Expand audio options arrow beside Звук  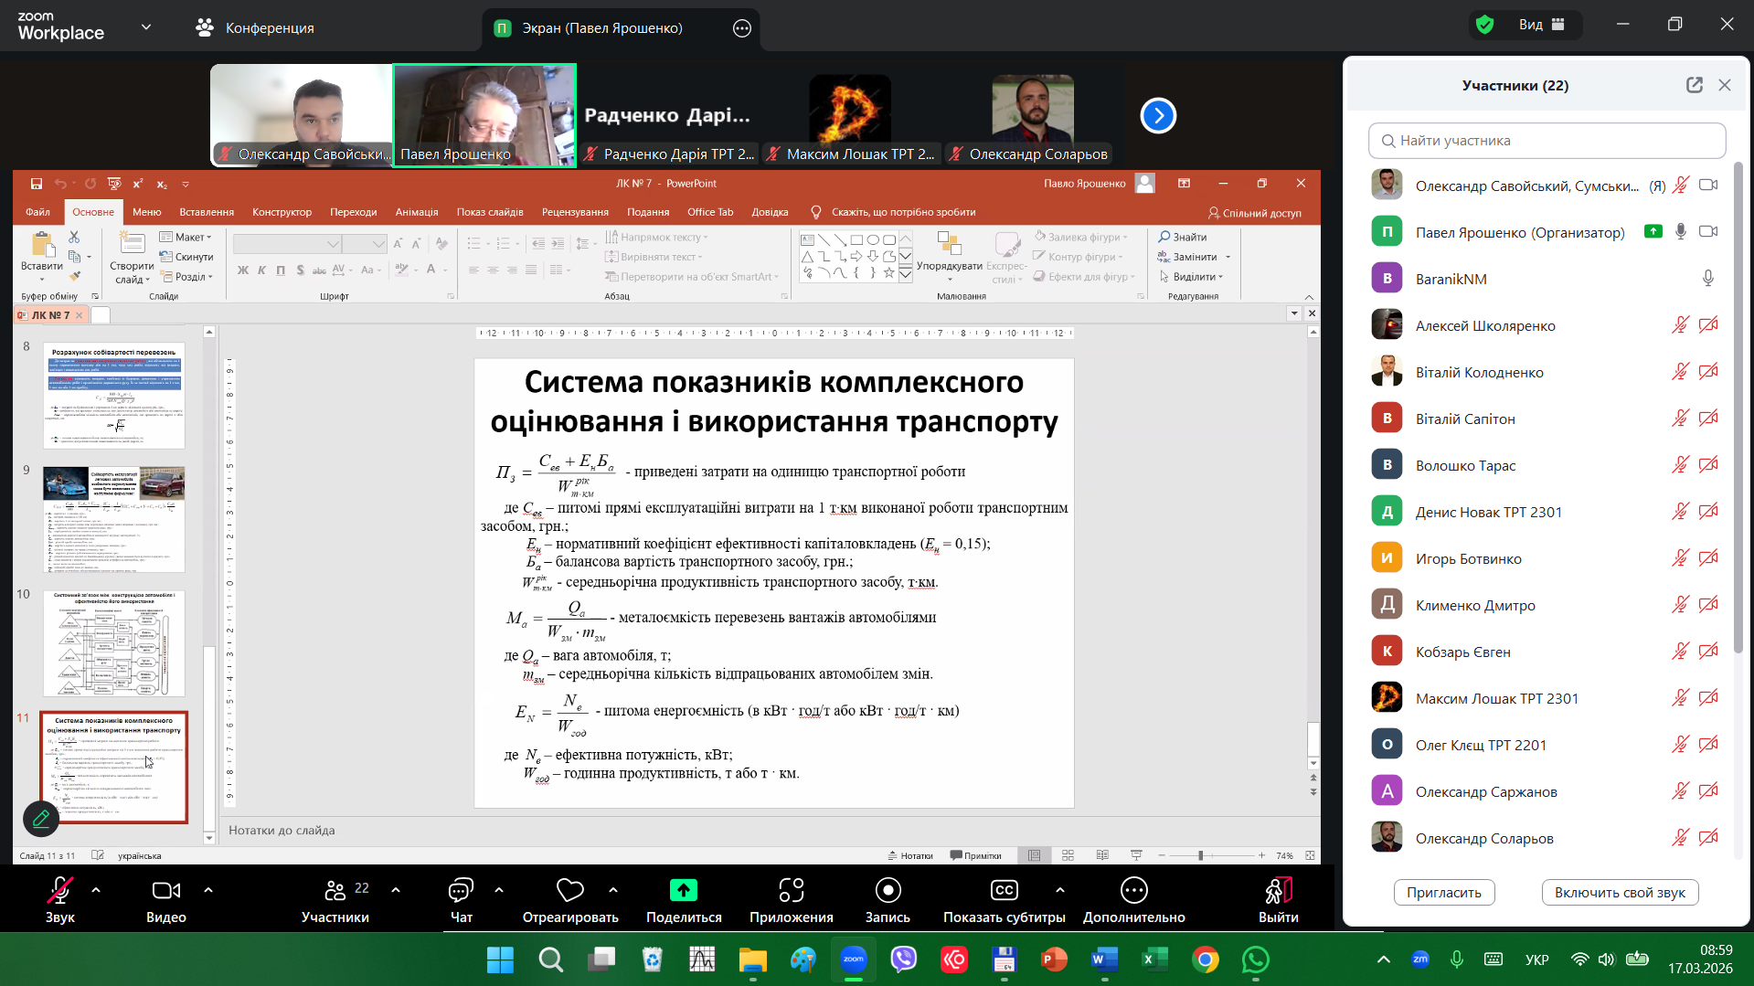[x=96, y=889]
